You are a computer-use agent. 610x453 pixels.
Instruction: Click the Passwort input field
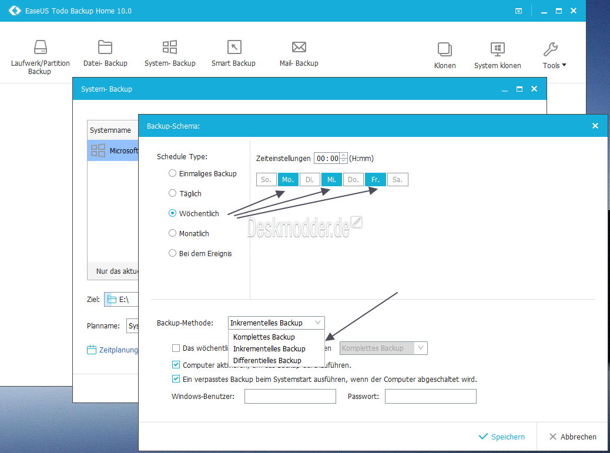[x=431, y=396]
